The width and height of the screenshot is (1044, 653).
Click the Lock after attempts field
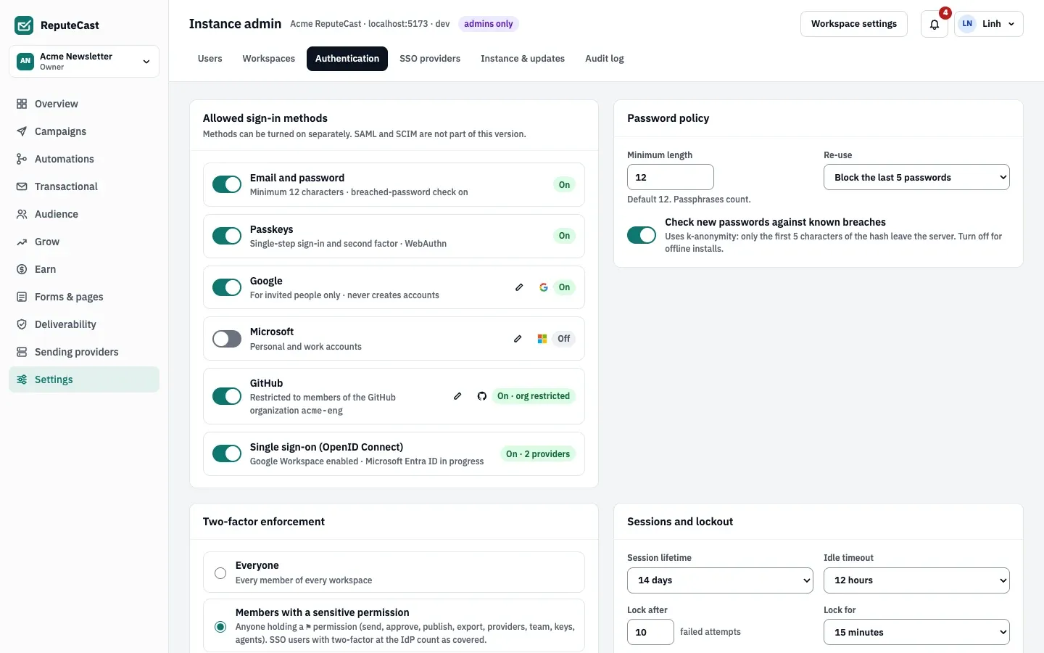click(x=650, y=632)
